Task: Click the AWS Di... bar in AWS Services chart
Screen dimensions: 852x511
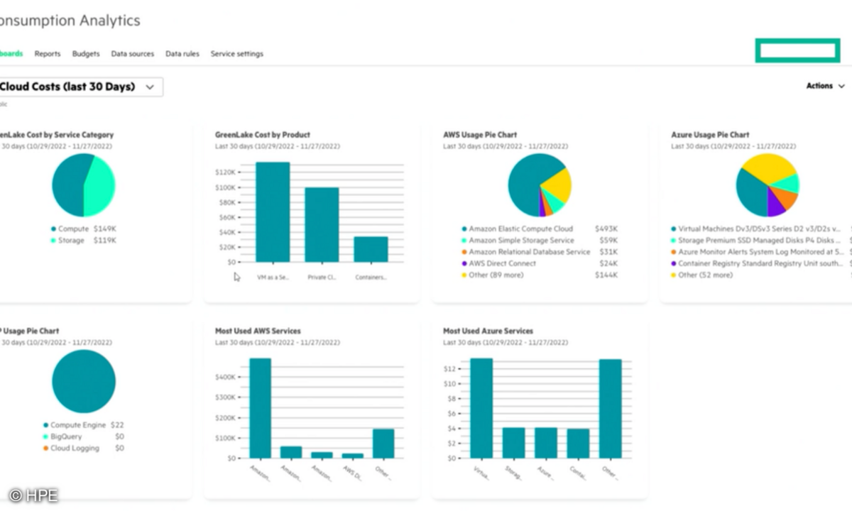Action: [x=352, y=456]
